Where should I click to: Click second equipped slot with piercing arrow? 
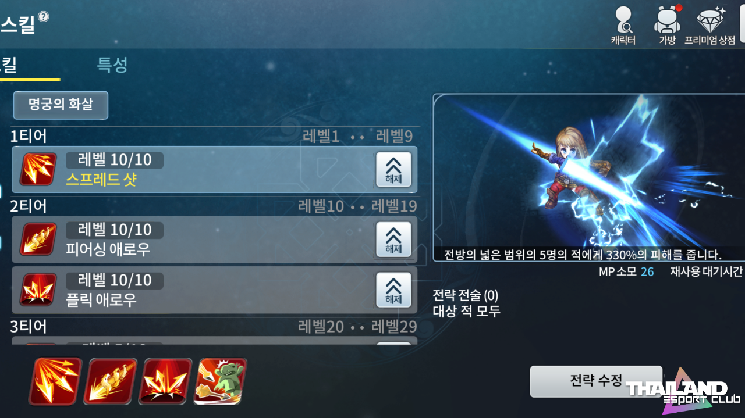[110, 381]
